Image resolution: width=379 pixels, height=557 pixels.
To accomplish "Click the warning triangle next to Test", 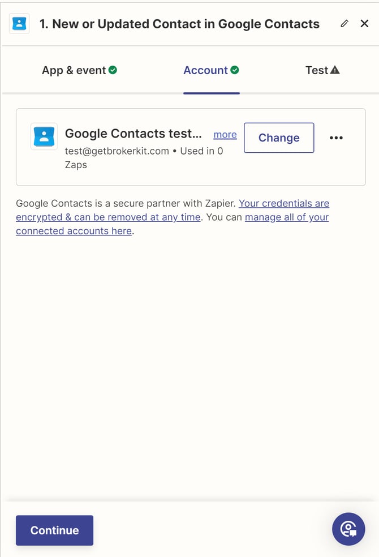I will click(335, 70).
